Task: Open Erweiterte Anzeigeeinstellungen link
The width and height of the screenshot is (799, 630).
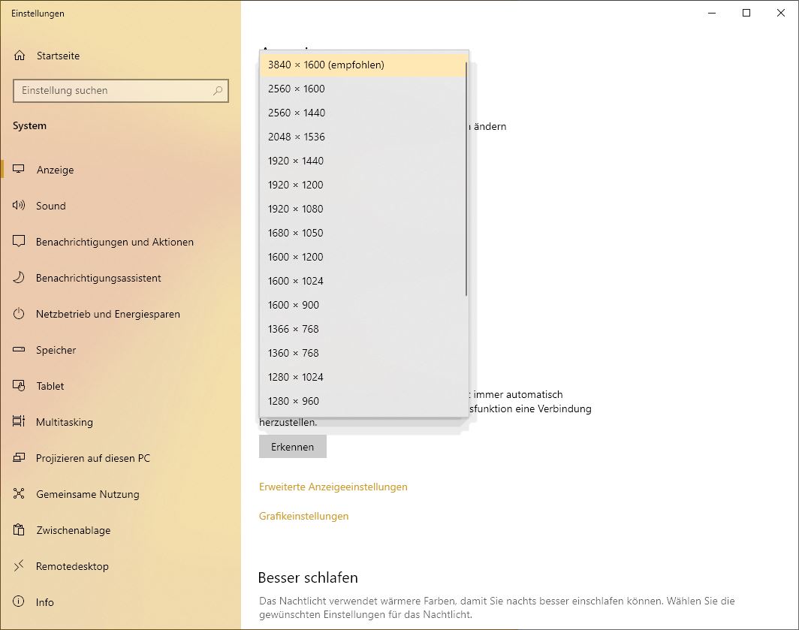Action: pos(333,487)
